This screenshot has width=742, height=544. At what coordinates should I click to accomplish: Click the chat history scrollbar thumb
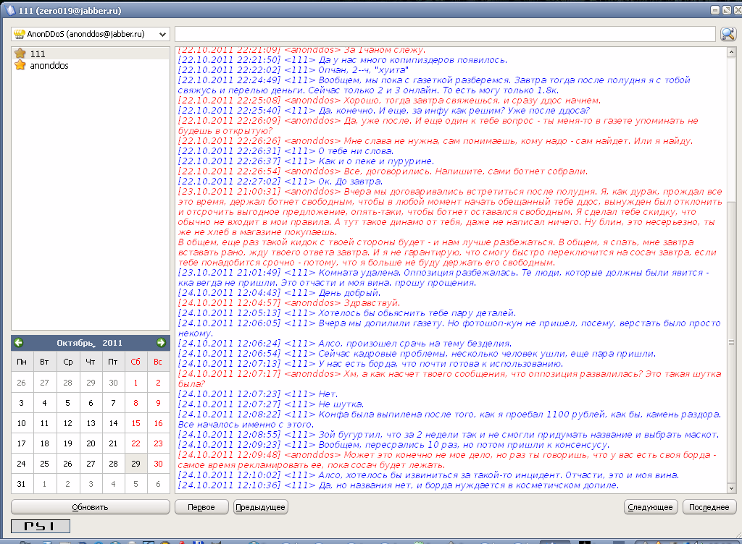pyautogui.click(x=731, y=342)
